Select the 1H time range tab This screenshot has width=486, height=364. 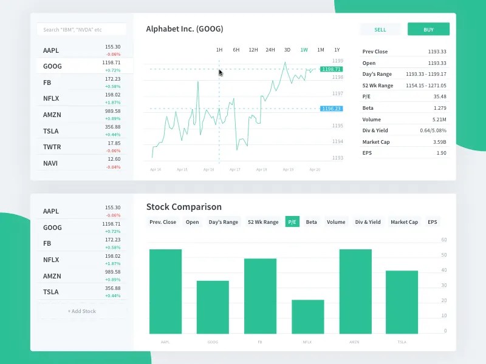click(x=219, y=50)
